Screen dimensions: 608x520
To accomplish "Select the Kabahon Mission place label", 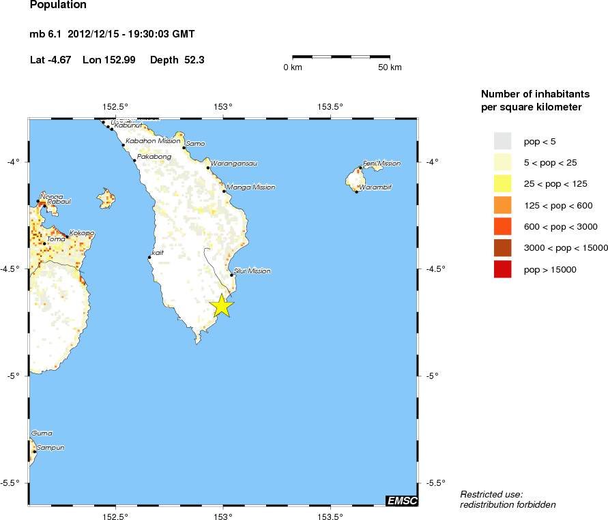I will (x=153, y=140).
